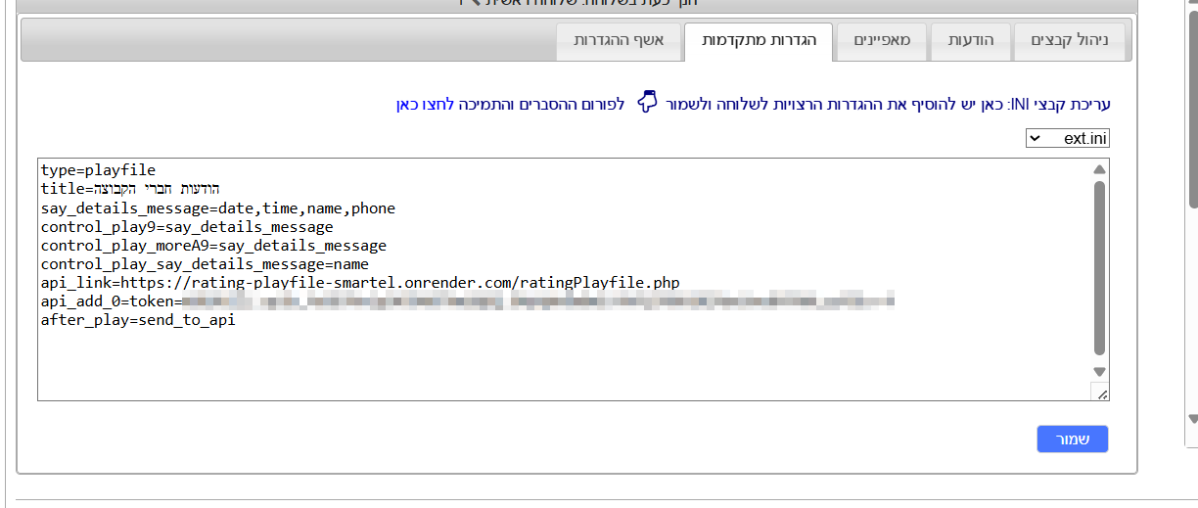Click the textarea scroll-down arrow
The image size is (1198, 508).
coord(1099,372)
